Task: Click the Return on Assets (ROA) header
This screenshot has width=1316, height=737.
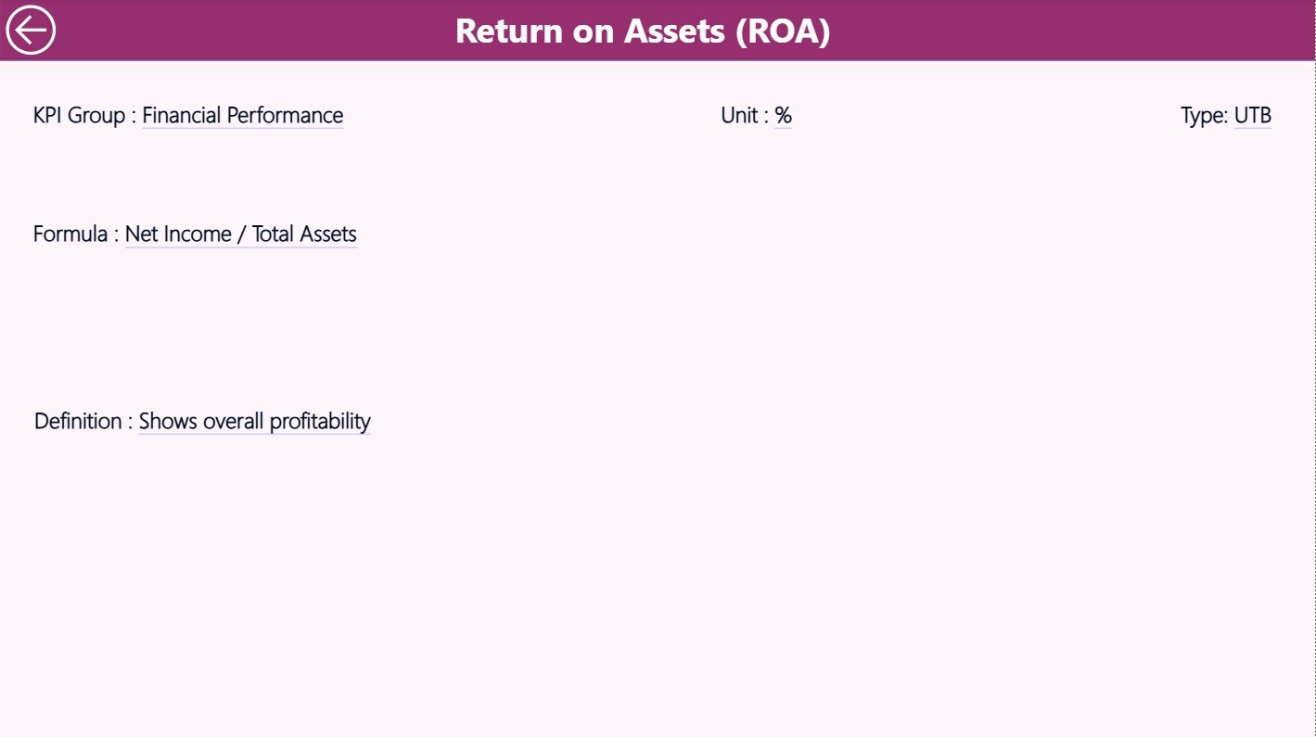Action: tap(642, 31)
